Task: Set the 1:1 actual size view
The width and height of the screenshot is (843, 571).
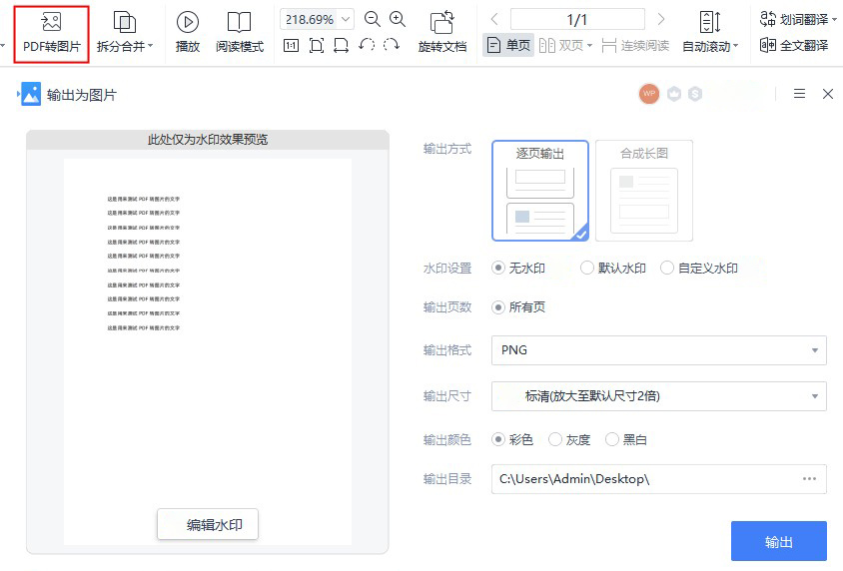Action: click(x=291, y=46)
